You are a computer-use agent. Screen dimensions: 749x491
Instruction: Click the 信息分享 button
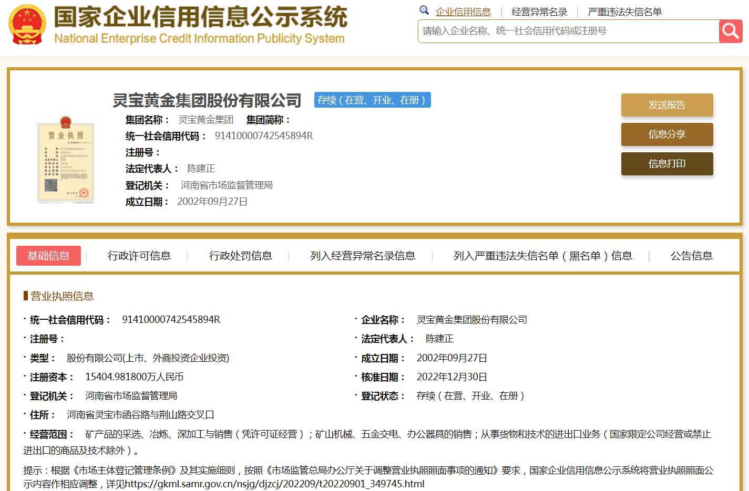coord(666,134)
